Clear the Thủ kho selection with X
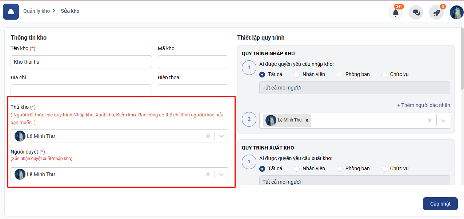464x219 pixels. pos(208,136)
